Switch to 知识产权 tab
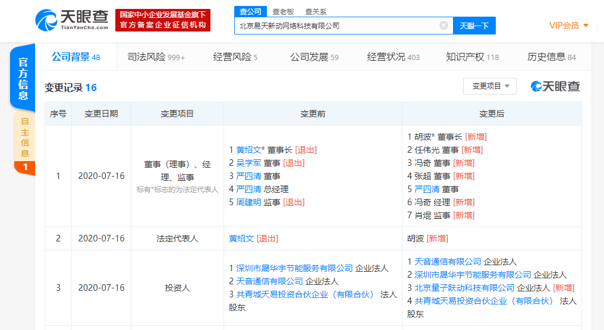Screen dimensions: 604x330 click(x=472, y=57)
